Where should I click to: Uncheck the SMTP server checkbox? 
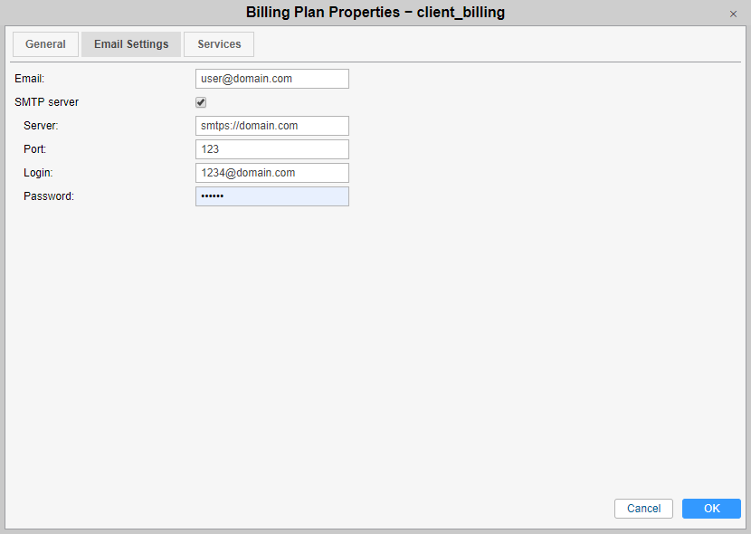[201, 102]
